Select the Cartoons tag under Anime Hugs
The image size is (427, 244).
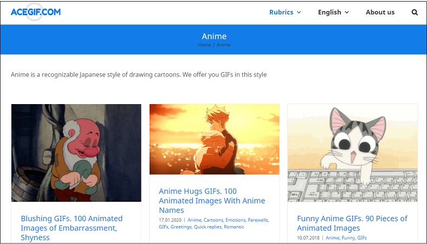coord(213,220)
